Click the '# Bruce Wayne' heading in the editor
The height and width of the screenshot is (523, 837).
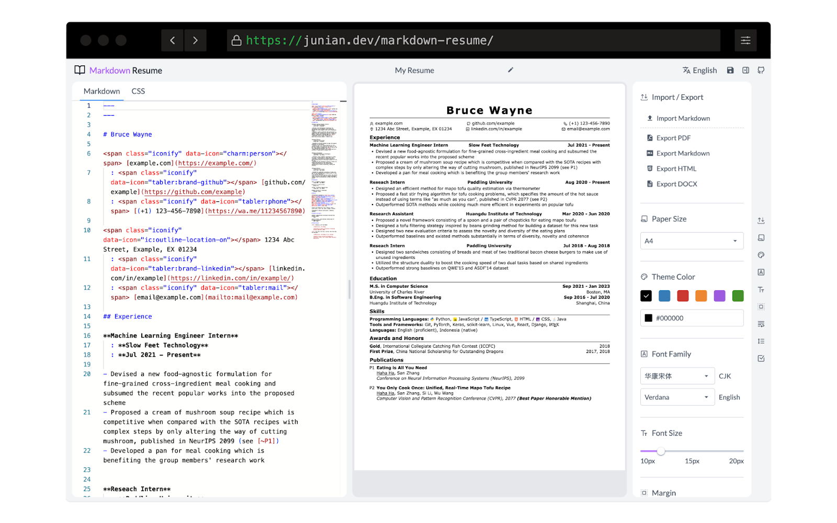[128, 134]
